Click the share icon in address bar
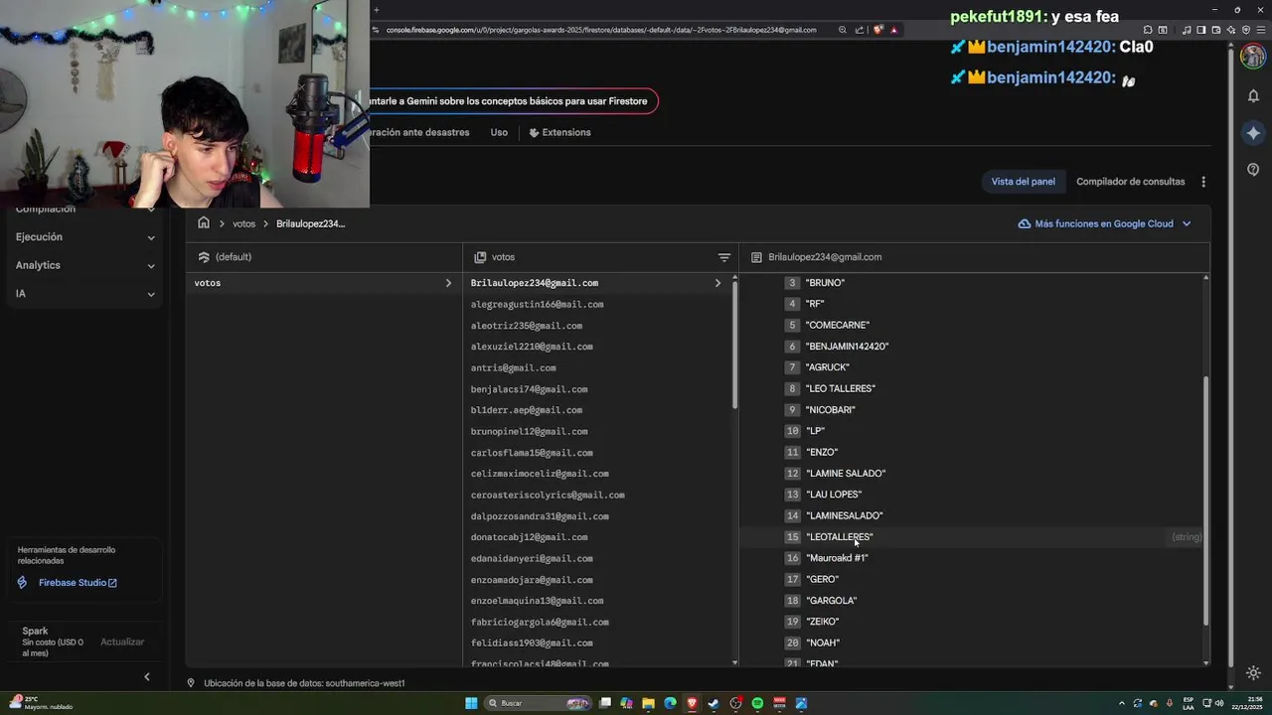1272x715 pixels. 860,30
